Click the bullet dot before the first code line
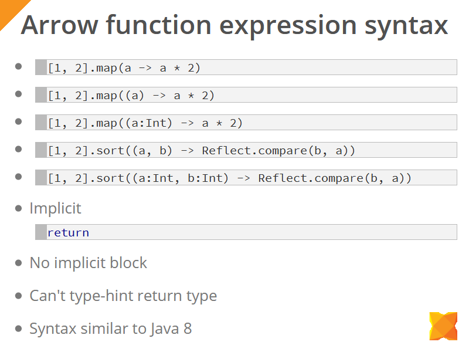This screenshot has height=352, width=469. [19, 66]
